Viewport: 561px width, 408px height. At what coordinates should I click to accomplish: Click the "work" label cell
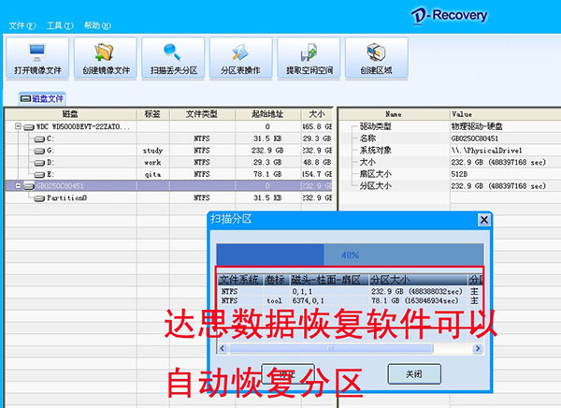152,162
